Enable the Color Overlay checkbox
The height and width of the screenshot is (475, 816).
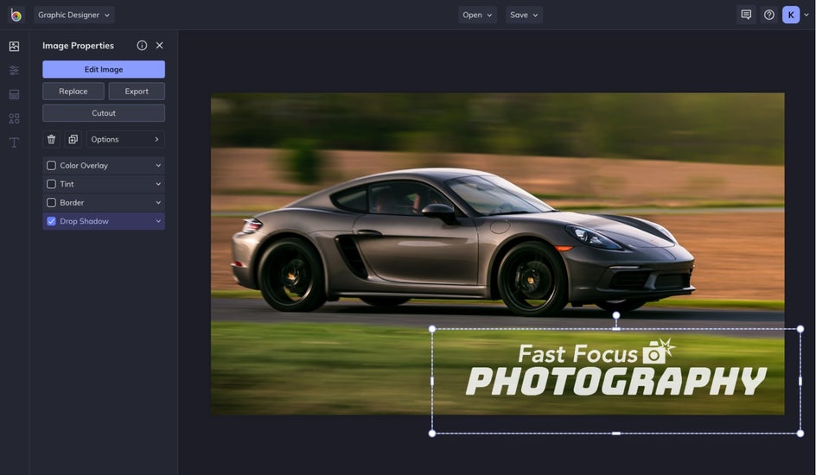pos(51,166)
